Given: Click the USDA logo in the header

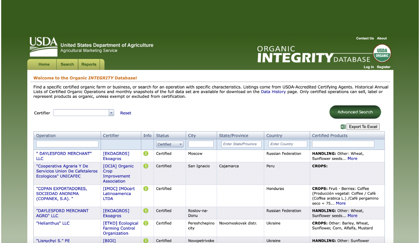Looking at the screenshot, I should (43, 47).
